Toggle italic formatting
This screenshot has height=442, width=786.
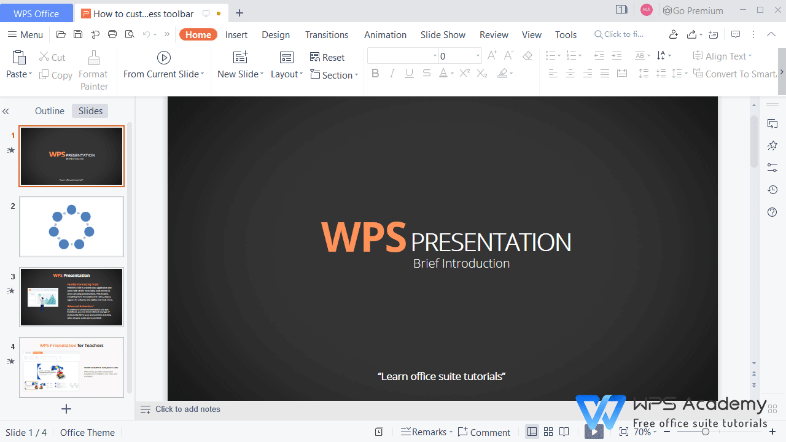tap(392, 73)
